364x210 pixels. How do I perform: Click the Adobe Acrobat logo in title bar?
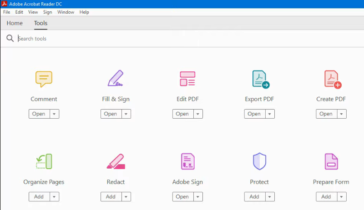tap(4, 4)
